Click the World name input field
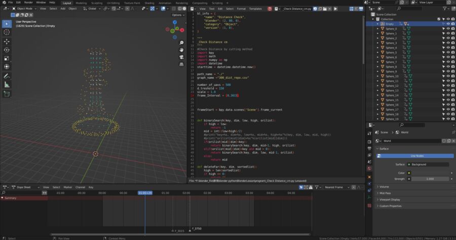Image resolution: width=456 pixels, height=240 pixels. (x=413, y=141)
